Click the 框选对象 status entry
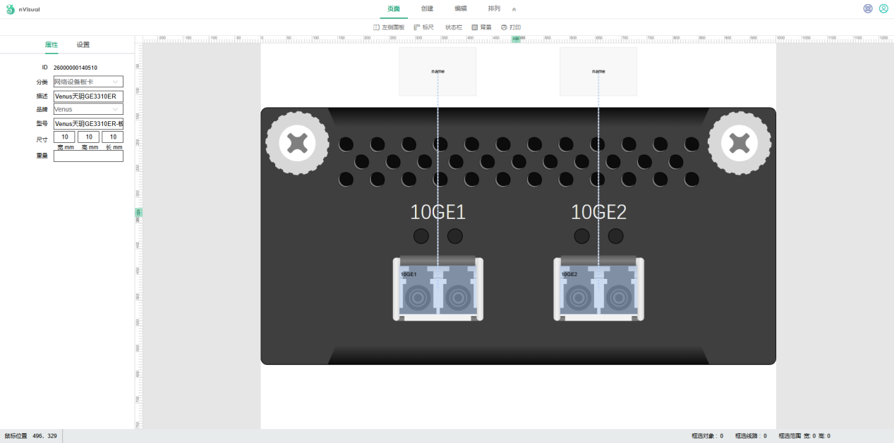Image resolution: width=894 pixels, height=443 pixels. pos(707,436)
